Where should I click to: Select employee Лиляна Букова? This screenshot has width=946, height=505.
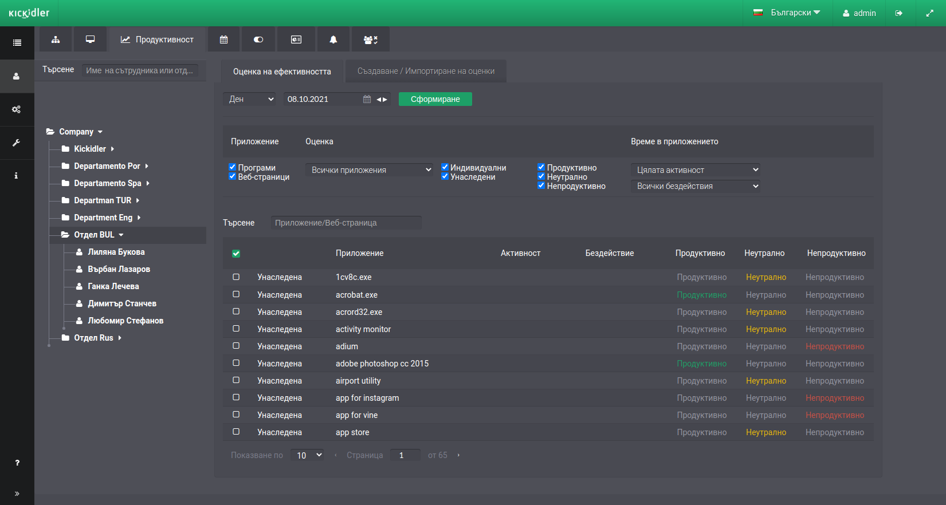(116, 252)
